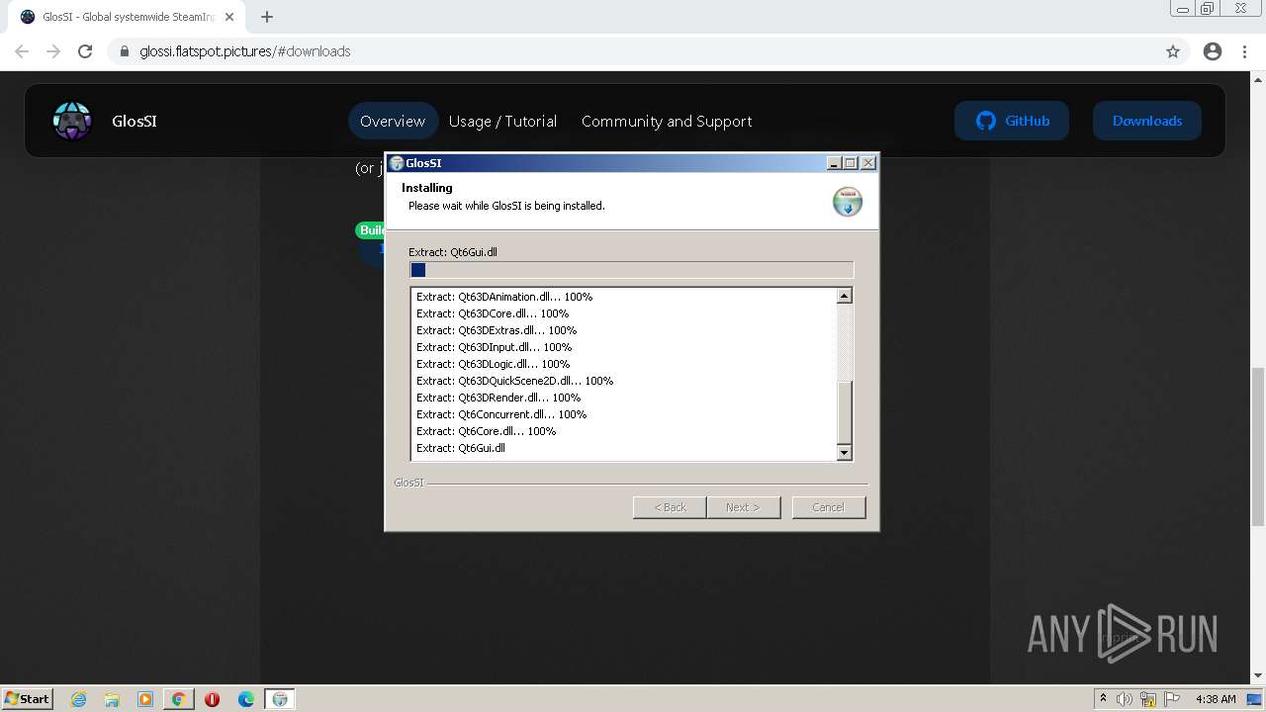Open the Chrome profile avatar icon

click(1213, 51)
